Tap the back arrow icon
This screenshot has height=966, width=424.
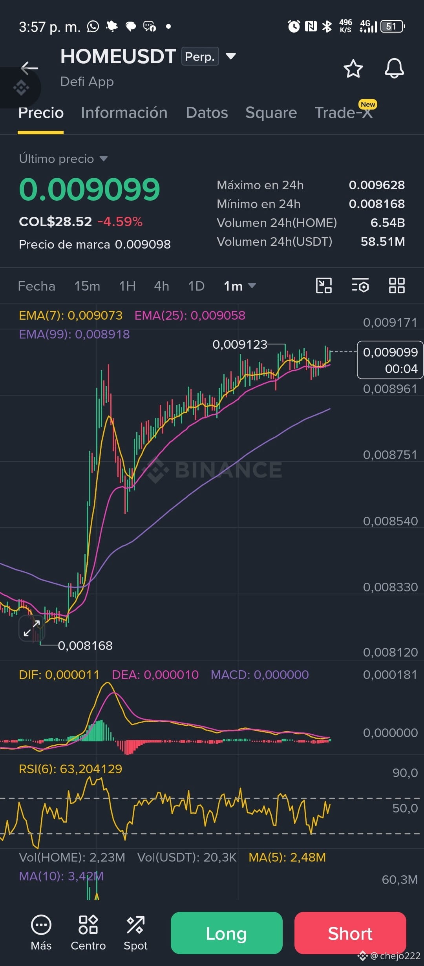(x=29, y=68)
